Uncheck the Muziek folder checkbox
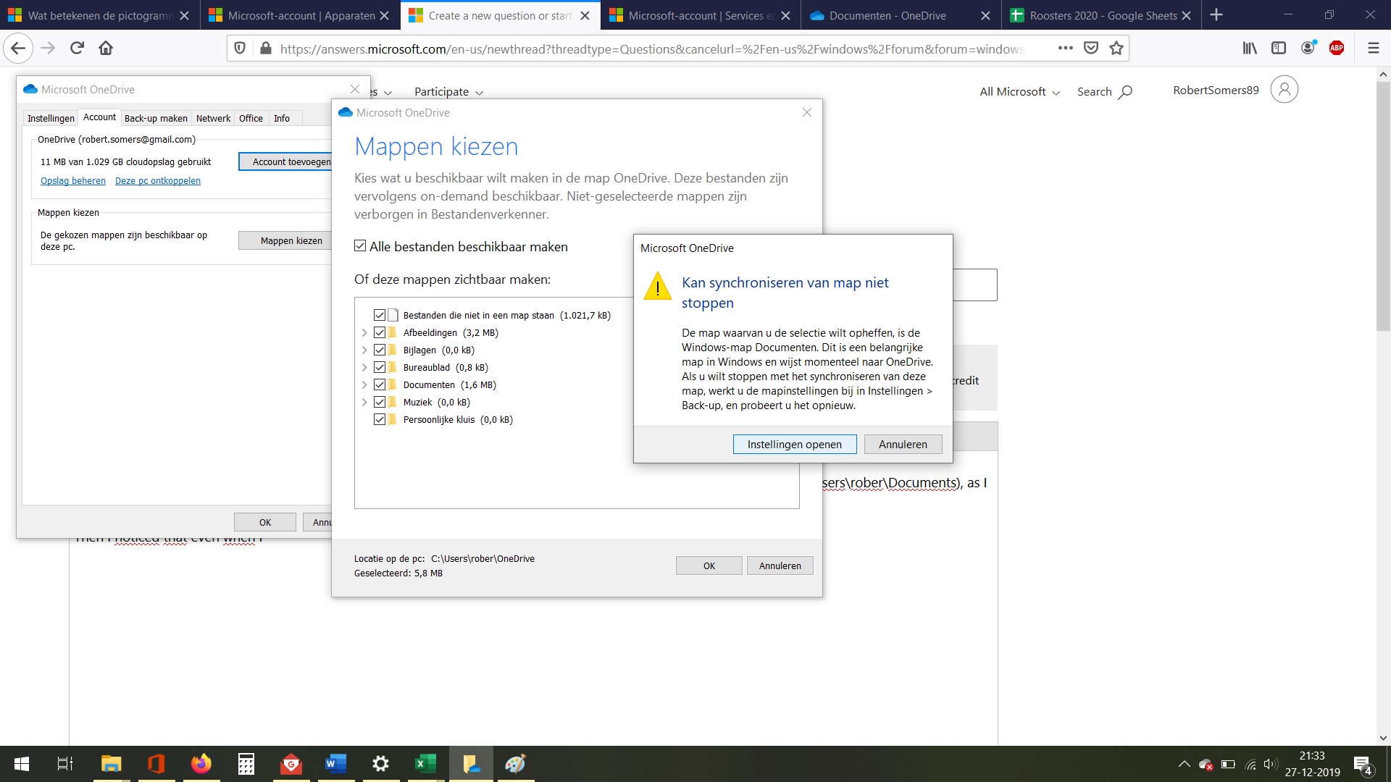 pos(380,402)
